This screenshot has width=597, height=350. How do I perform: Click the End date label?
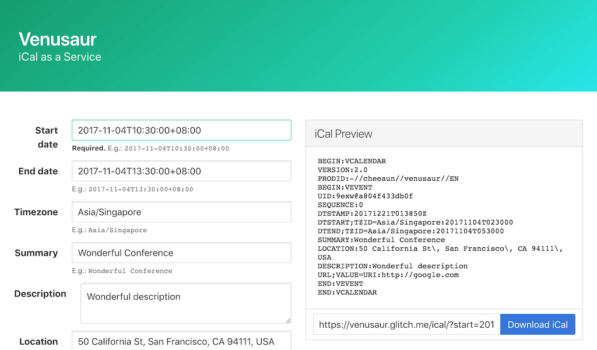(x=38, y=171)
